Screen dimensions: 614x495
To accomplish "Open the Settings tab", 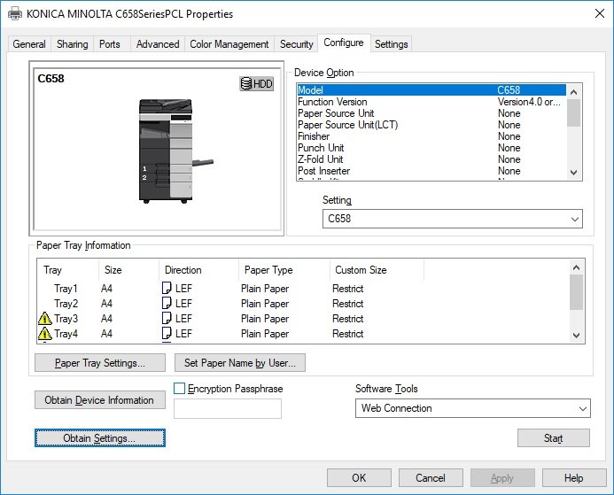I will [392, 43].
